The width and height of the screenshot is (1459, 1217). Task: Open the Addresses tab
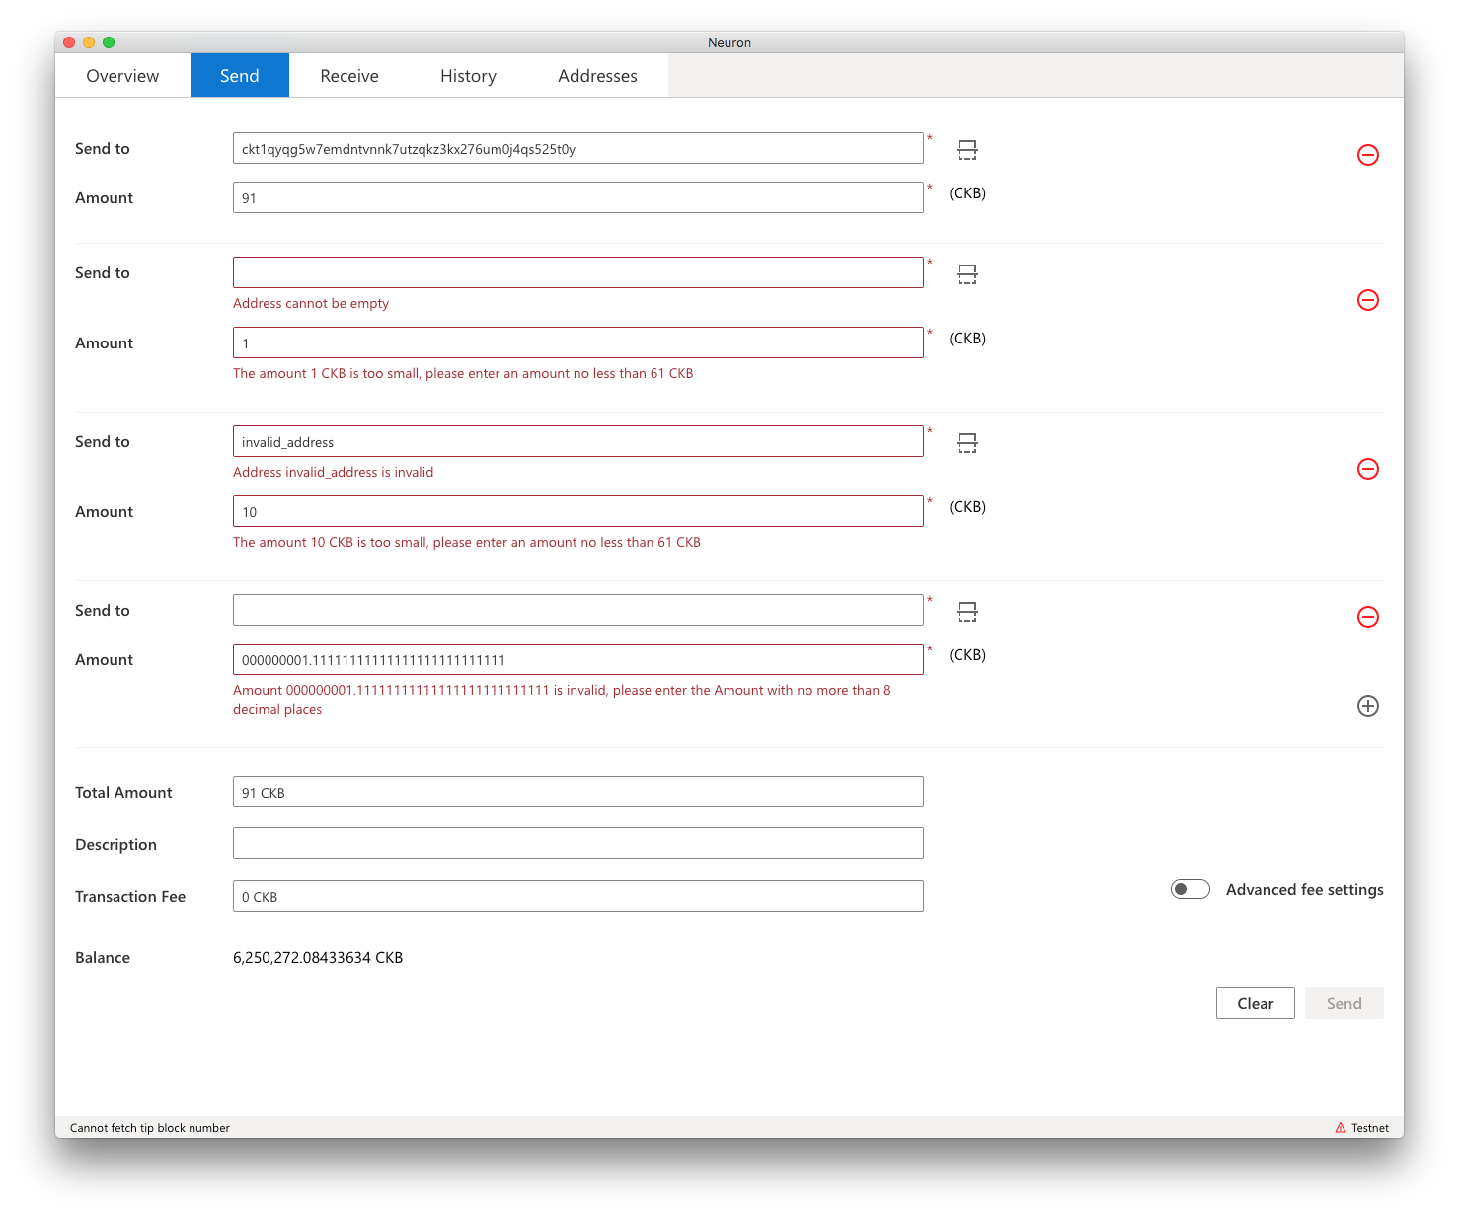coord(597,76)
